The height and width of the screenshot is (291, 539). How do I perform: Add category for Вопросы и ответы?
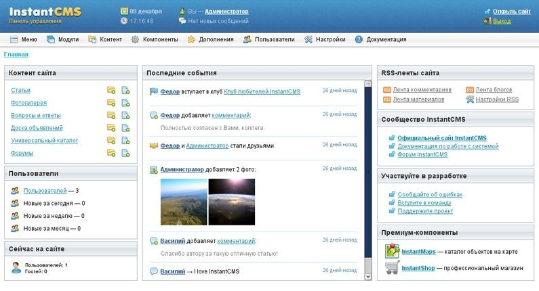[111, 115]
